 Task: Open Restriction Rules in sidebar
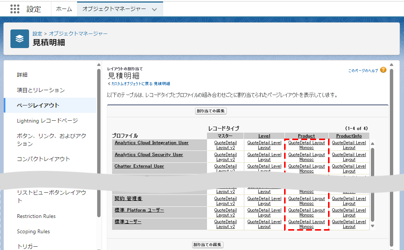[x=36, y=216]
